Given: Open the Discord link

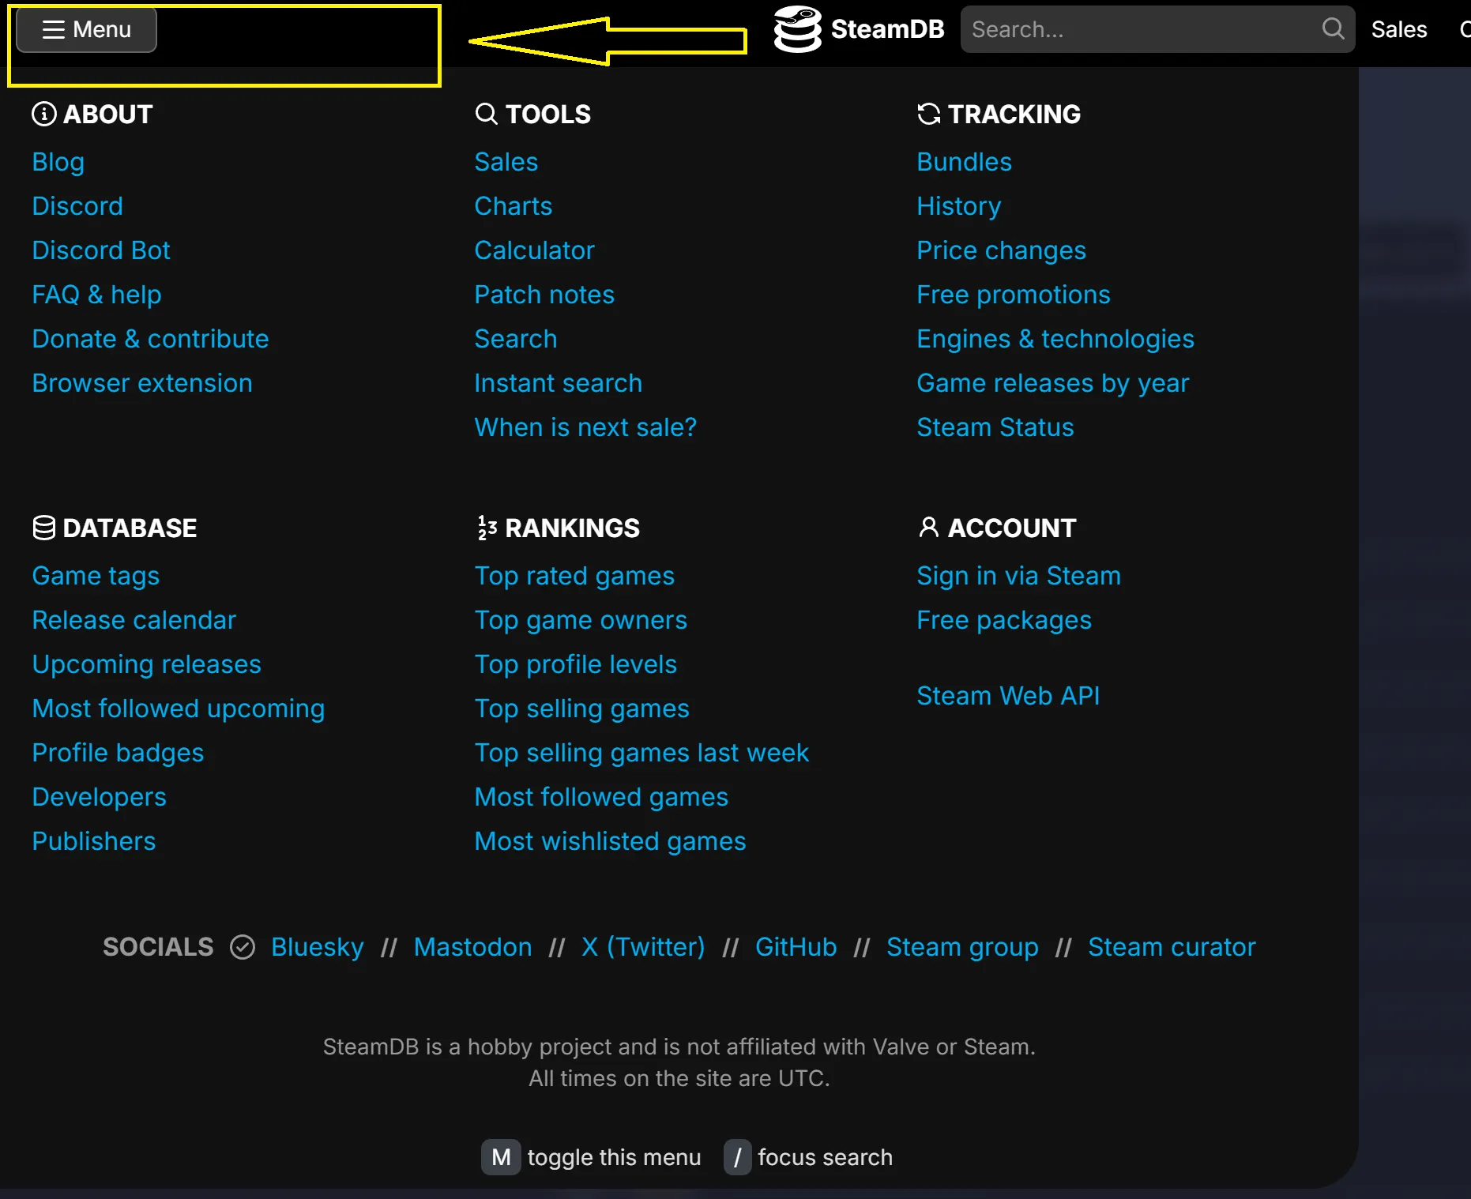Looking at the screenshot, I should [x=77, y=206].
